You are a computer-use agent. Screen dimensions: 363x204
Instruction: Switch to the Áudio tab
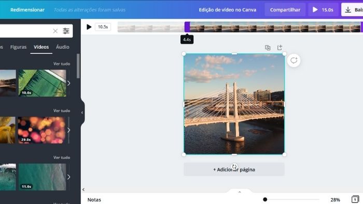click(63, 47)
